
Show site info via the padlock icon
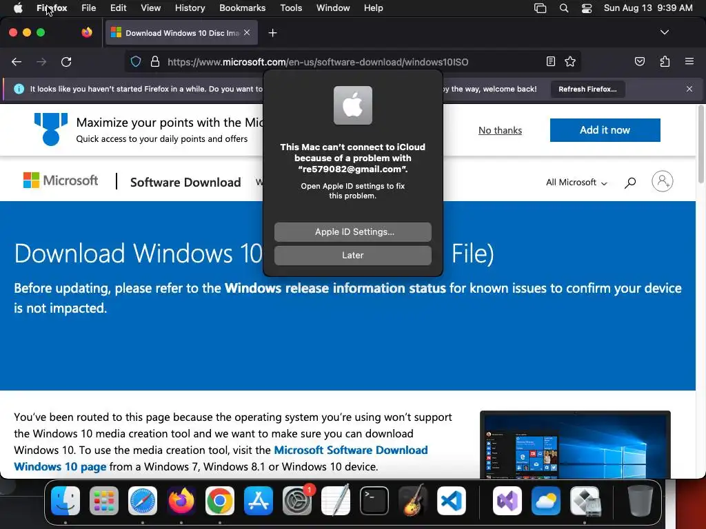pyautogui.click(x=155, y=61)
